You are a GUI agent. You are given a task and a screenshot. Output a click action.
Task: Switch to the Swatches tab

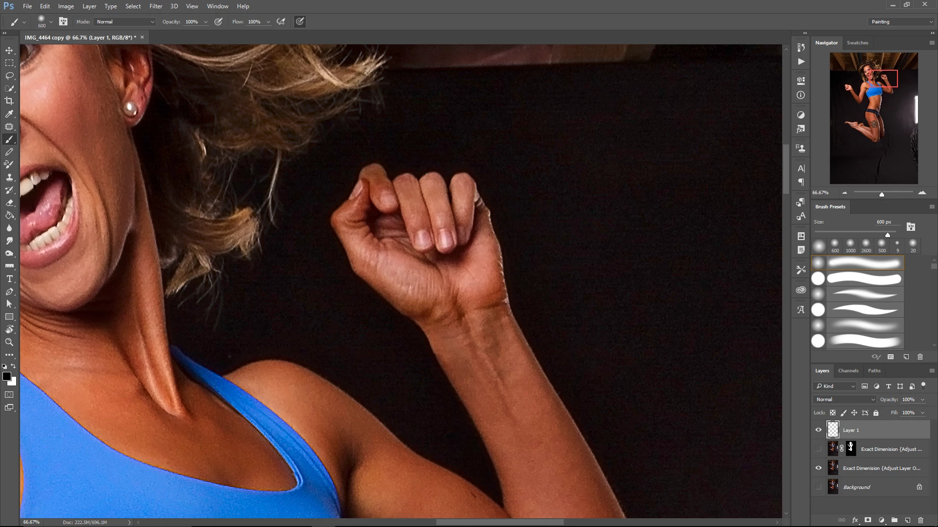[x=857, y=42]
